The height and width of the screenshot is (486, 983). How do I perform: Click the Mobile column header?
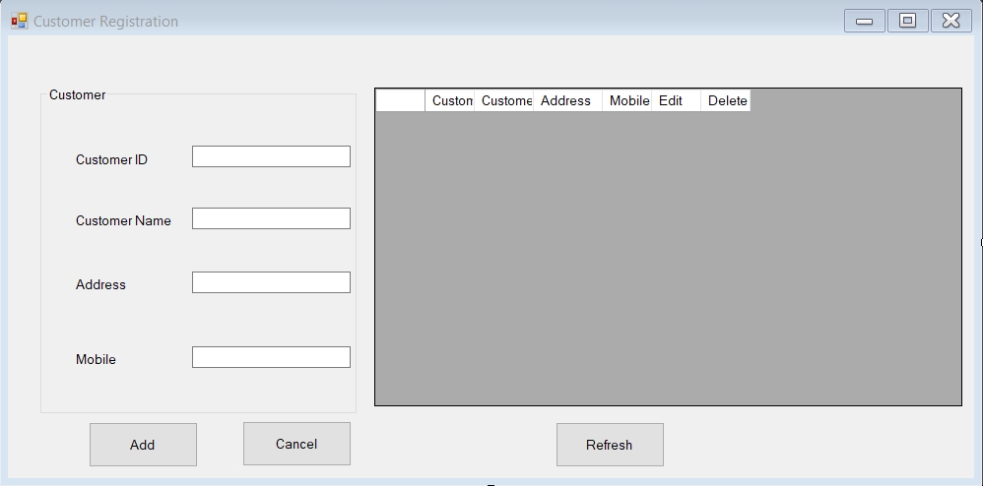pyautogui.click(x=627, y=100)
